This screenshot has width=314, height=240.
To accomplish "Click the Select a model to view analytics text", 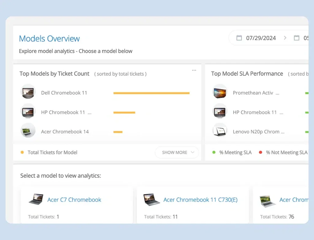I will (61, 176).
